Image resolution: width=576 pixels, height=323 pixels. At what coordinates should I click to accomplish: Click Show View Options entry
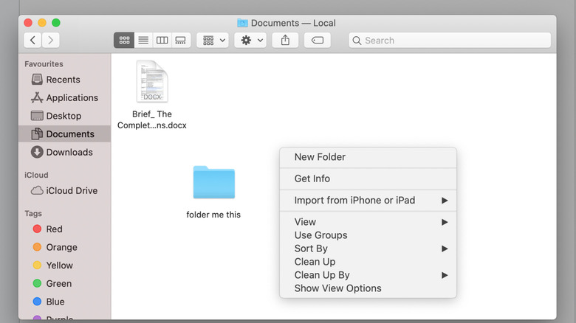pos(337,288)
